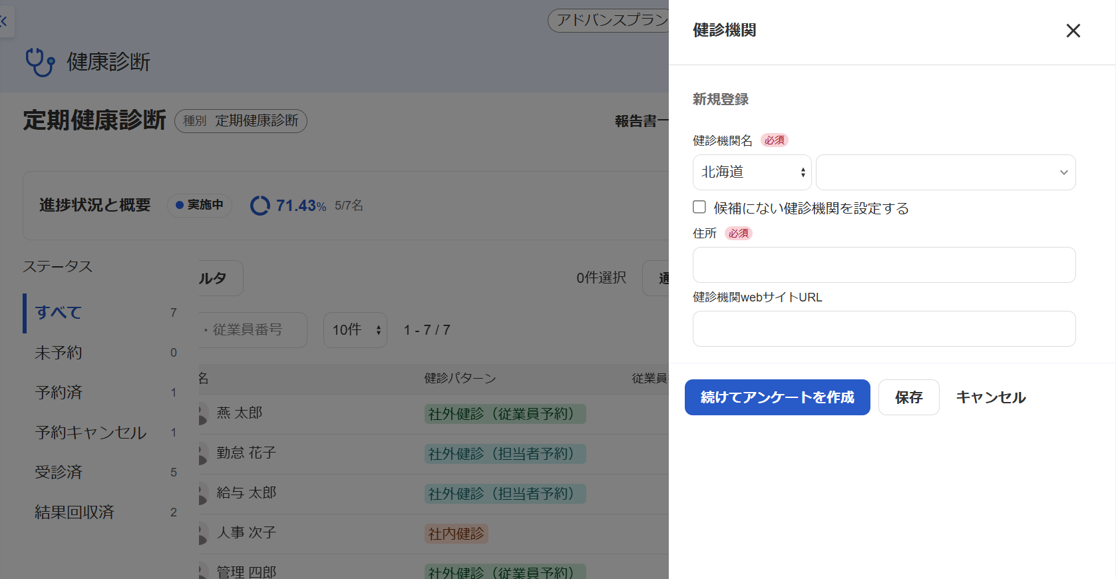This screenshot has height=579, width=1116.
Task: Select the 予約済 status filter
Action: [x=106, y=393]
